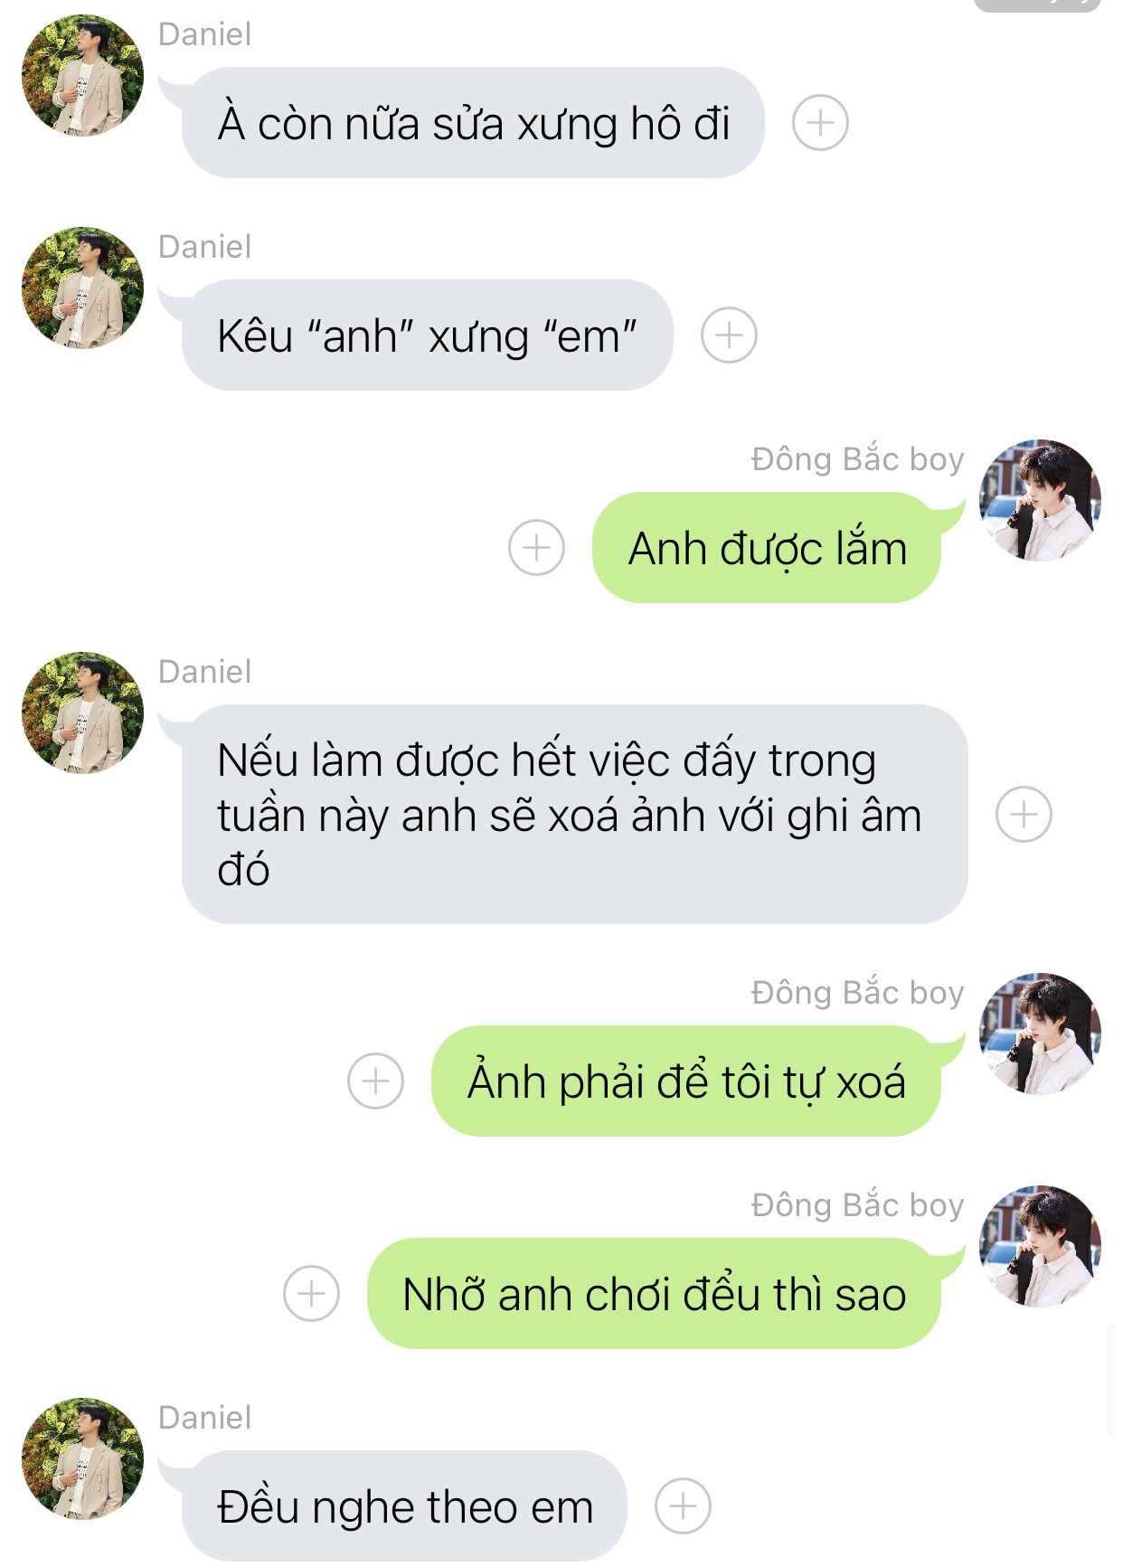Click the Daniel name above the first message
1123x1567 pixels.
(x=204, y=34)
